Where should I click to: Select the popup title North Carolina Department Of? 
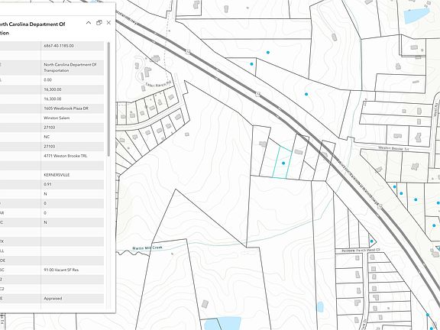coord(33,24)
